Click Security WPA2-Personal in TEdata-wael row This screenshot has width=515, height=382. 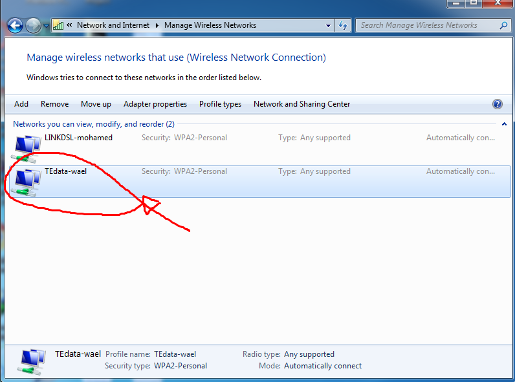point(184,171)
